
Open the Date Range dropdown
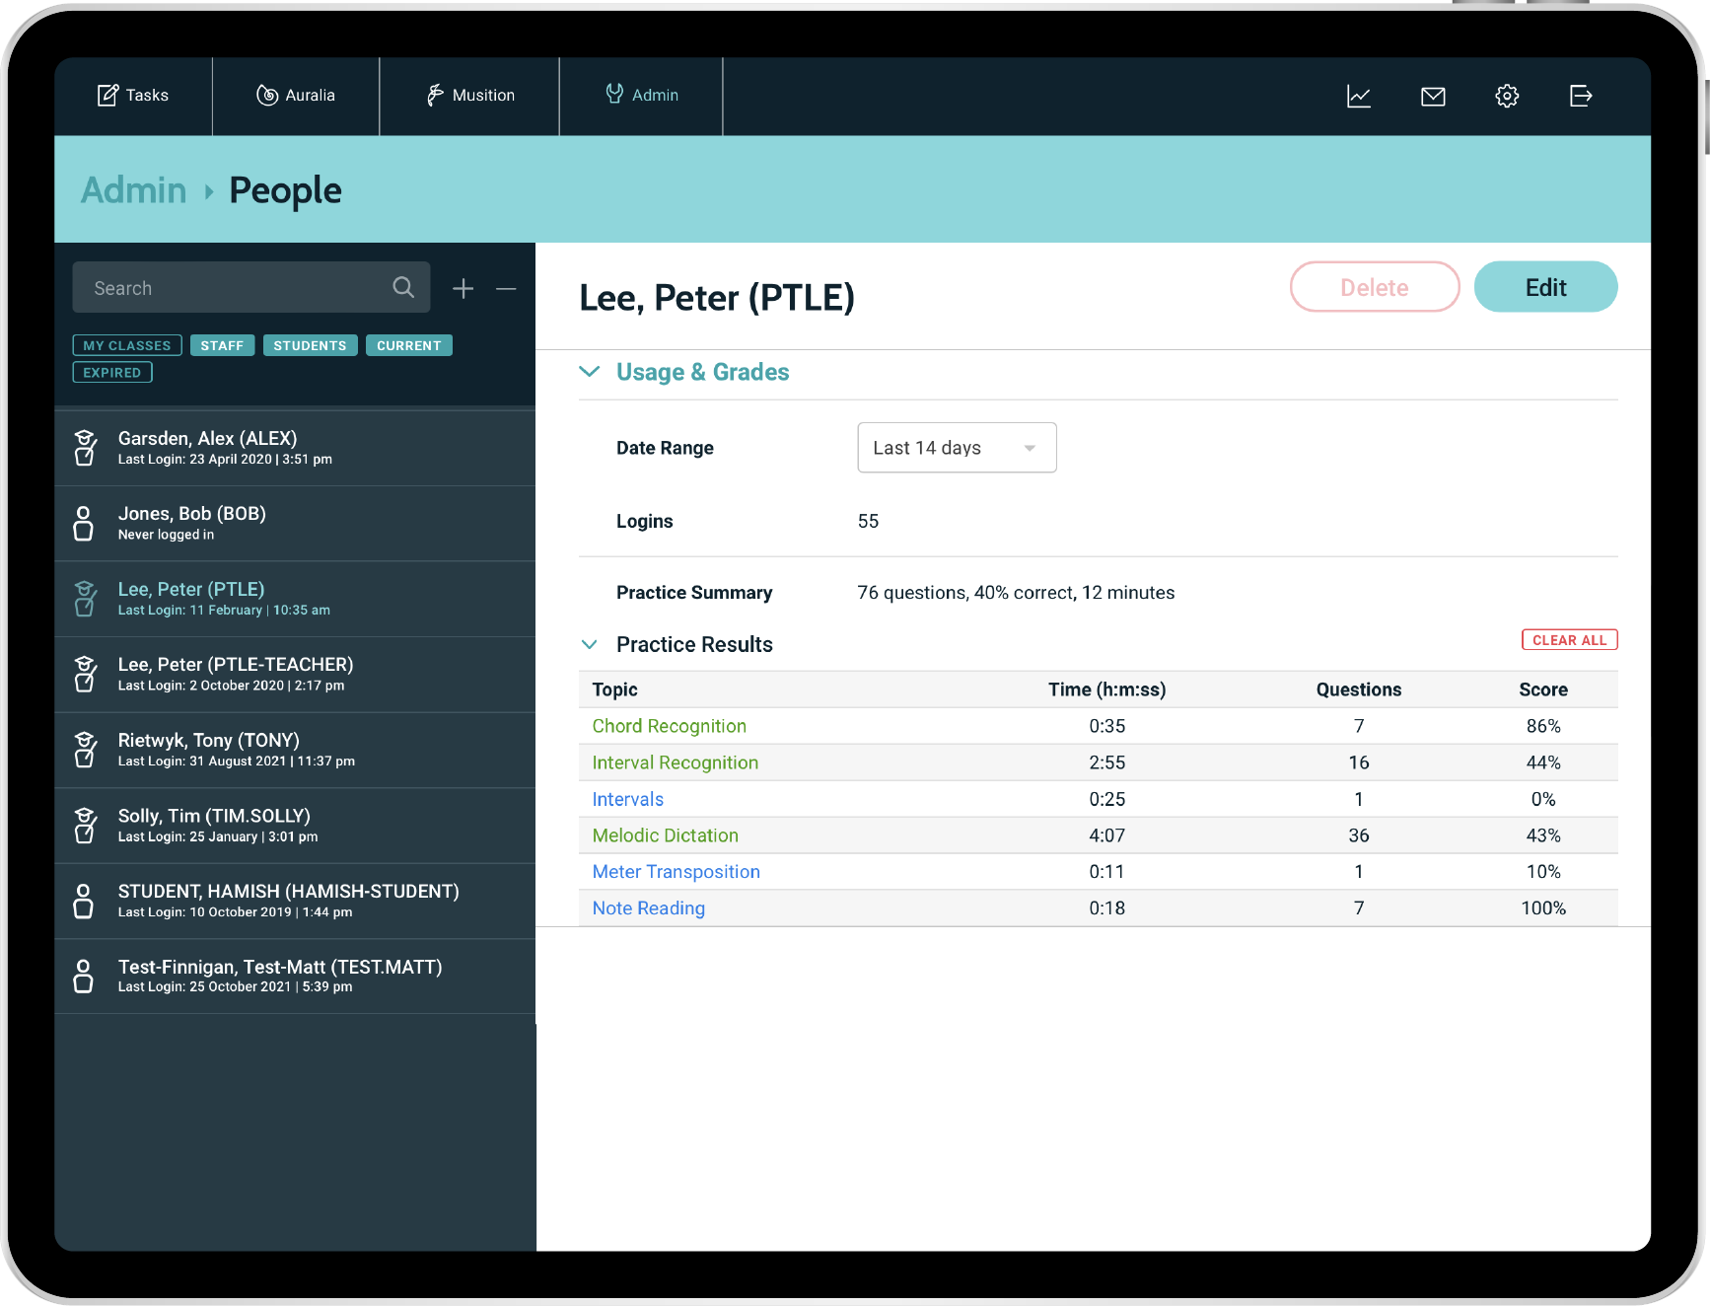956,448
